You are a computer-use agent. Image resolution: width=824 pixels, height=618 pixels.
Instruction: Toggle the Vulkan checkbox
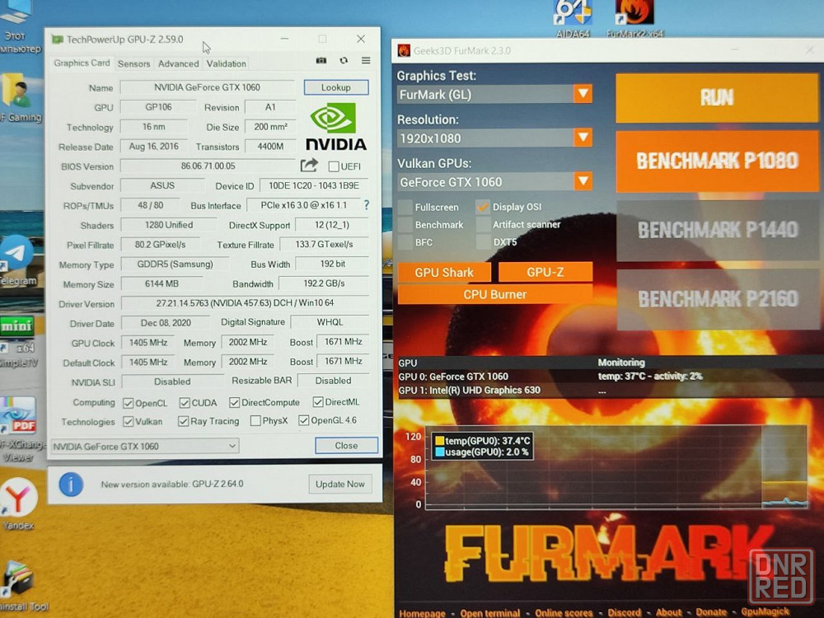click(128, 421)
